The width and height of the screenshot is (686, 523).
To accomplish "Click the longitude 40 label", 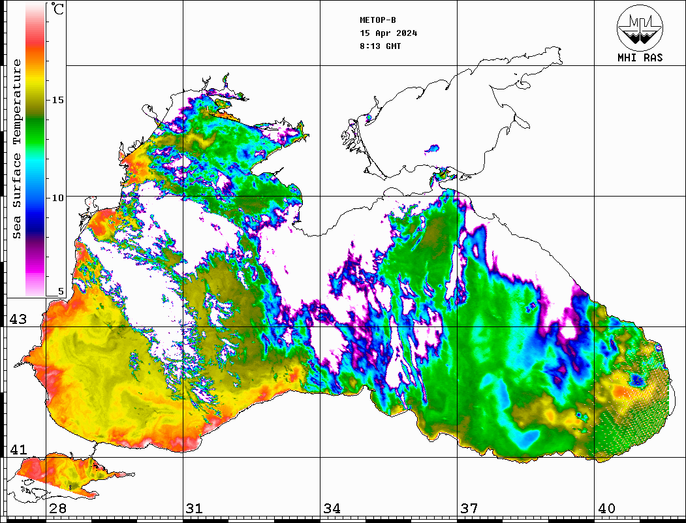I will (x=606, y=509).
